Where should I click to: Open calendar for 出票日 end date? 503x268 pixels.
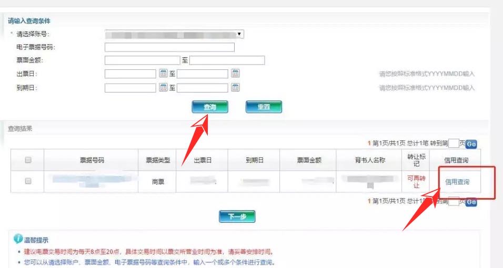(236, 74)
